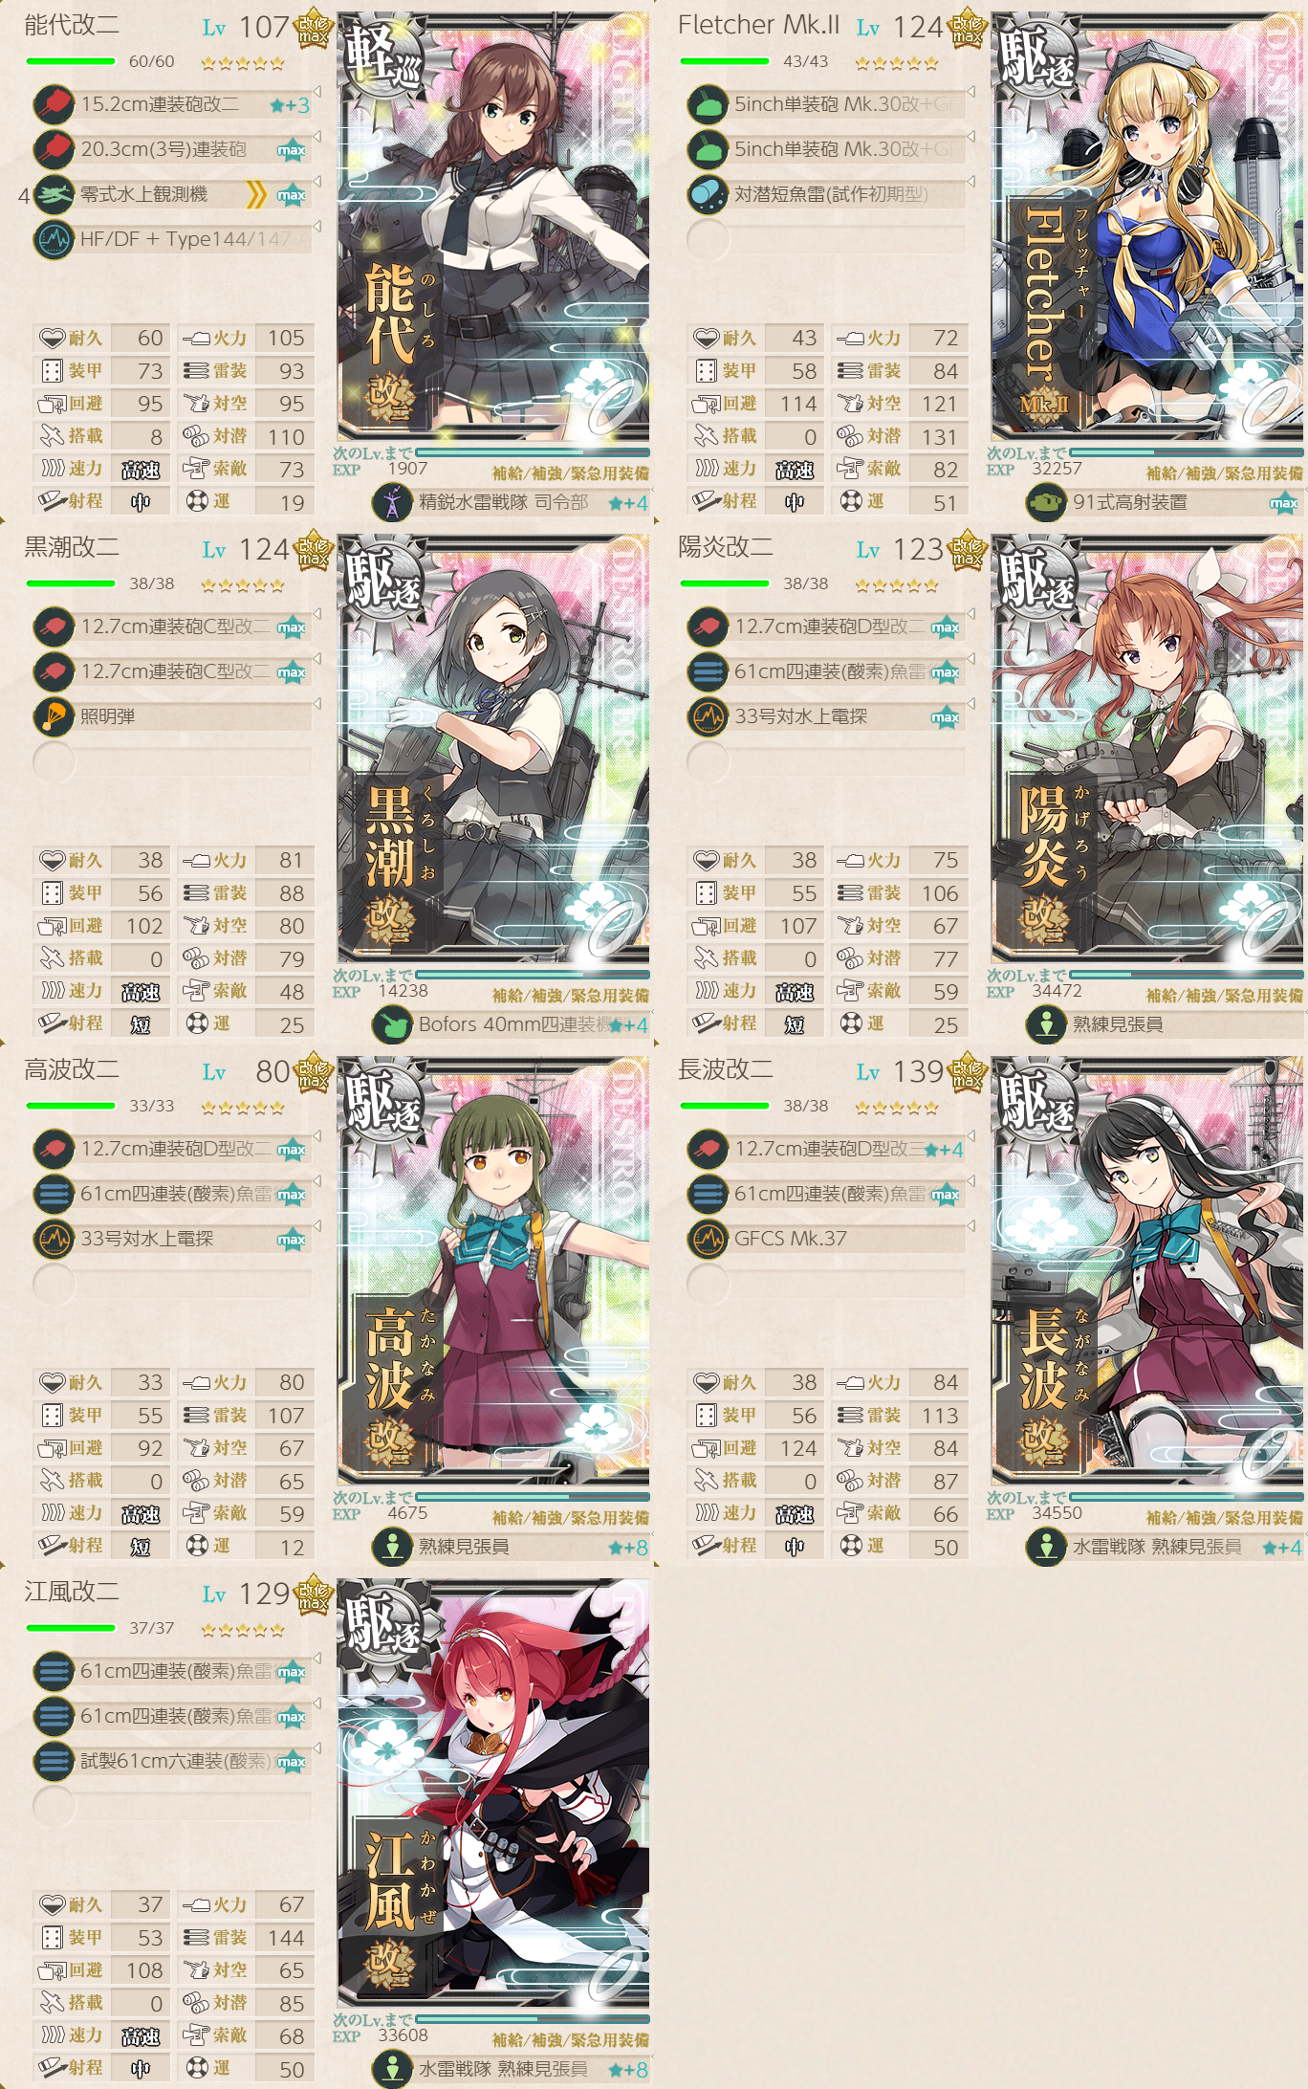Click the 高波改二 ship name label
This screenshot has height=2089, width=1308.
(72, 1069)
